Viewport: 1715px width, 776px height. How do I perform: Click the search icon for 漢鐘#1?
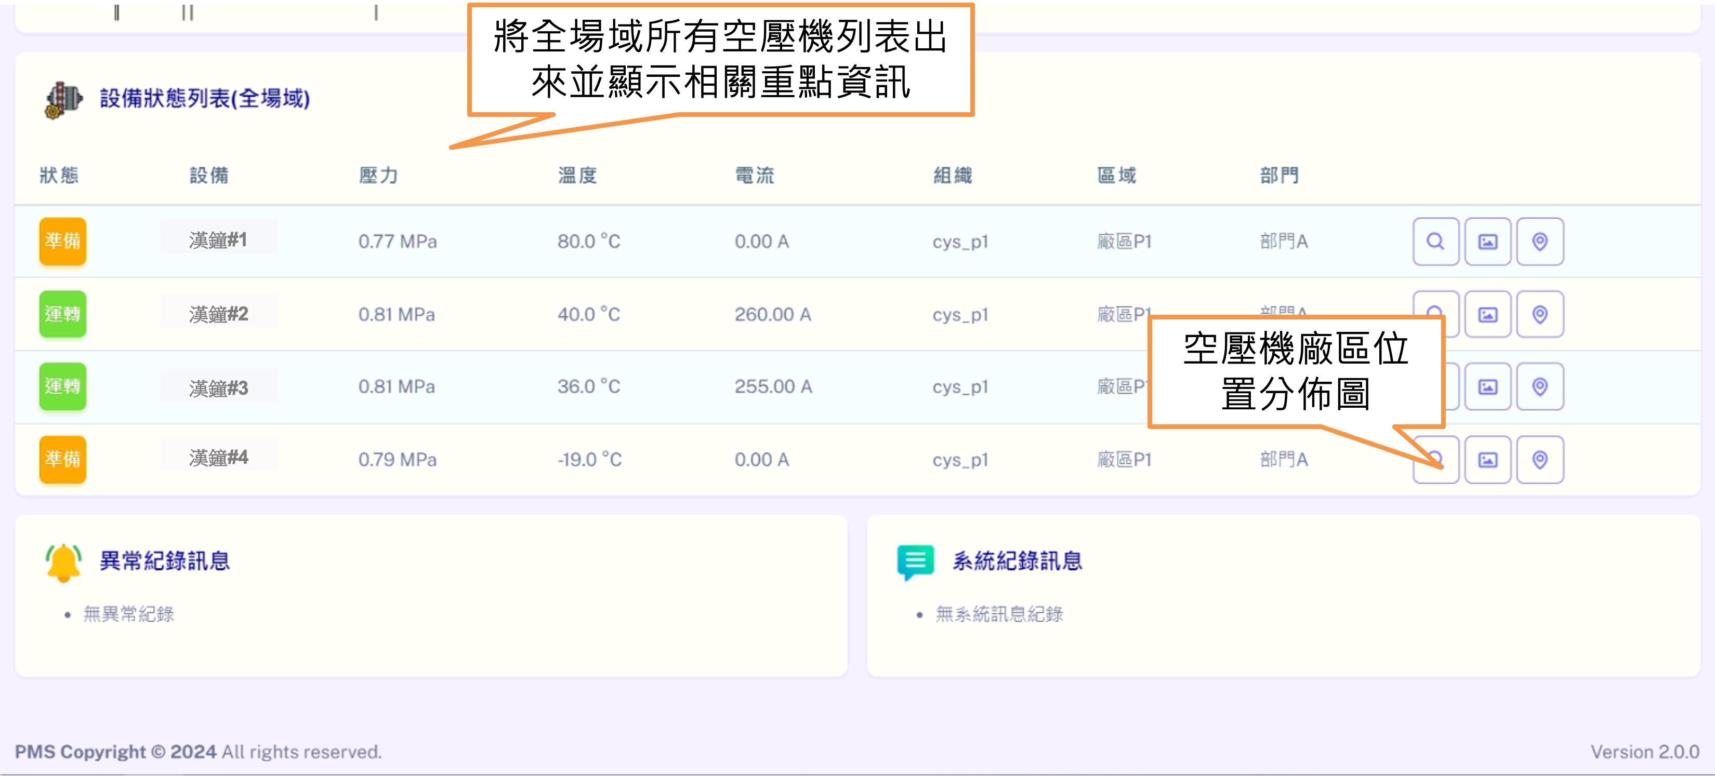tap(1435, 242)
